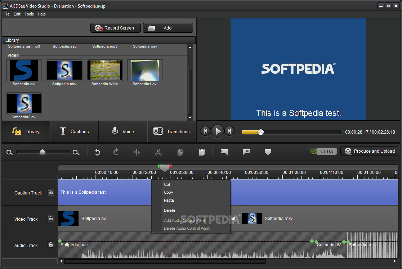
Task: Click the Copy icon in timeline toolbar
Action: [180, 152]
